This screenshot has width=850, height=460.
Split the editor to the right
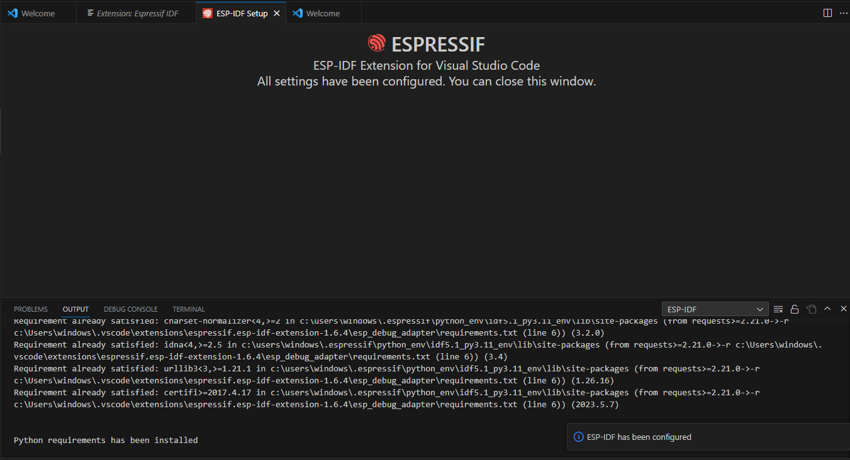point(827,13)
